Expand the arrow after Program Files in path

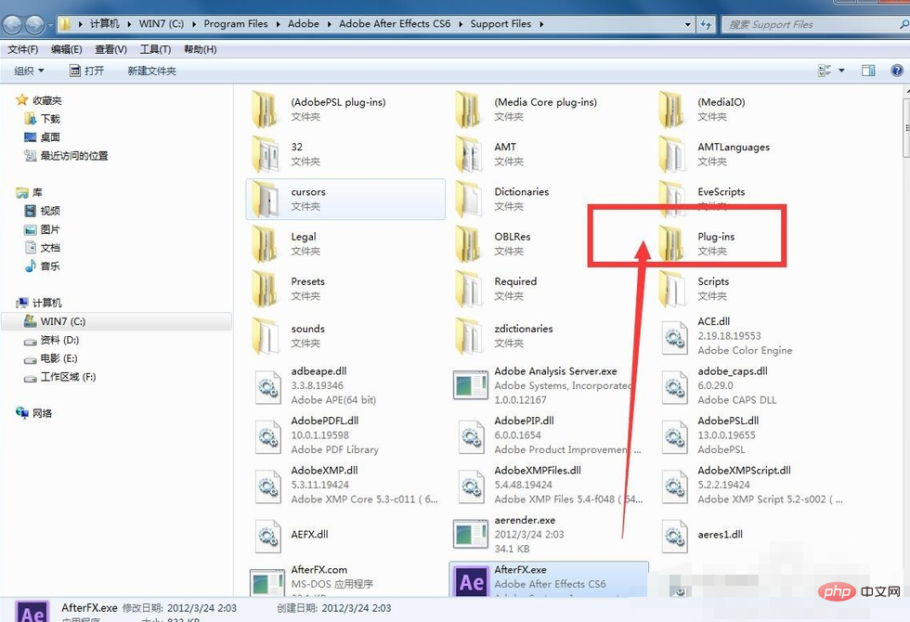coord(278,24)
